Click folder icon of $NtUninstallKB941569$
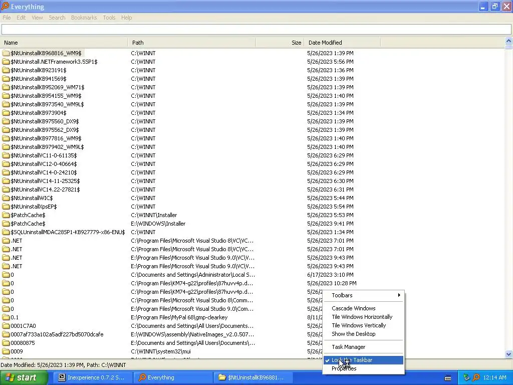Viewport: 513px width, 385px height. (x=6, y=79)
